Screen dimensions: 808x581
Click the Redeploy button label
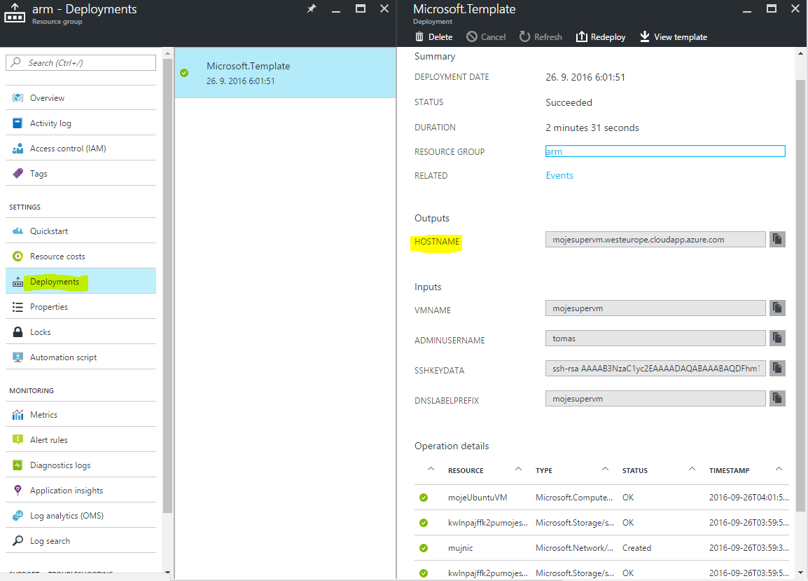(x=608, y=37)
